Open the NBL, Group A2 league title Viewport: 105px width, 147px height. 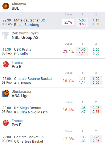pos(25,37)
